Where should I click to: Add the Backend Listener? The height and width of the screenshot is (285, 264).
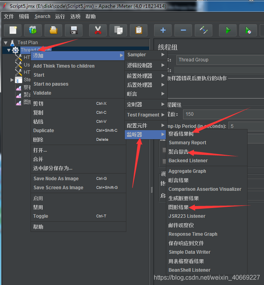(x=207, y=161)
